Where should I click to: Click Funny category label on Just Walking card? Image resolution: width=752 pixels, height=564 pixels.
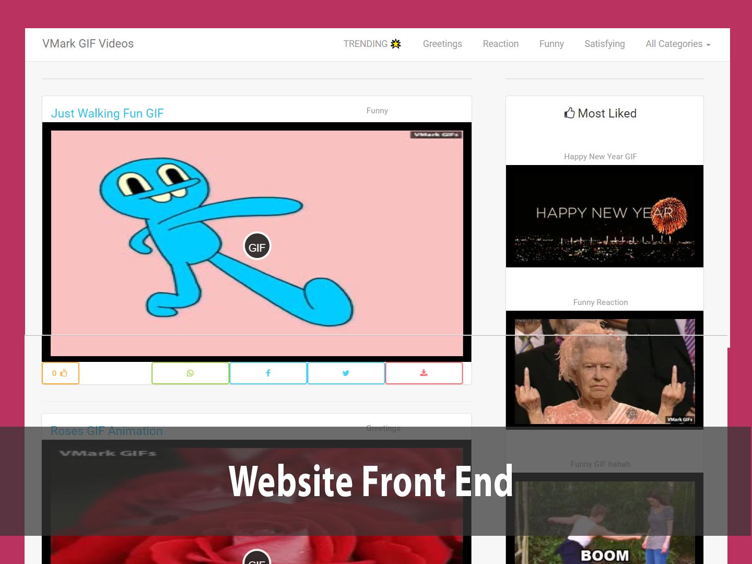(377, 111)
